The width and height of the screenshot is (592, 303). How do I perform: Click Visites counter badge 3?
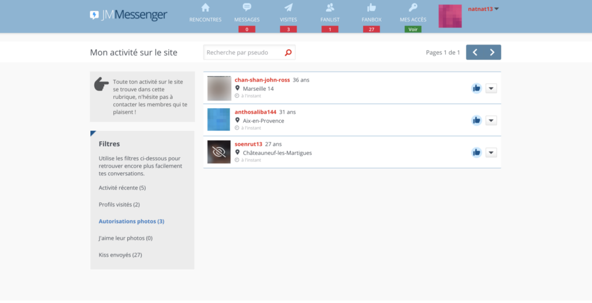pyautogui.click(x=288, y=29)
